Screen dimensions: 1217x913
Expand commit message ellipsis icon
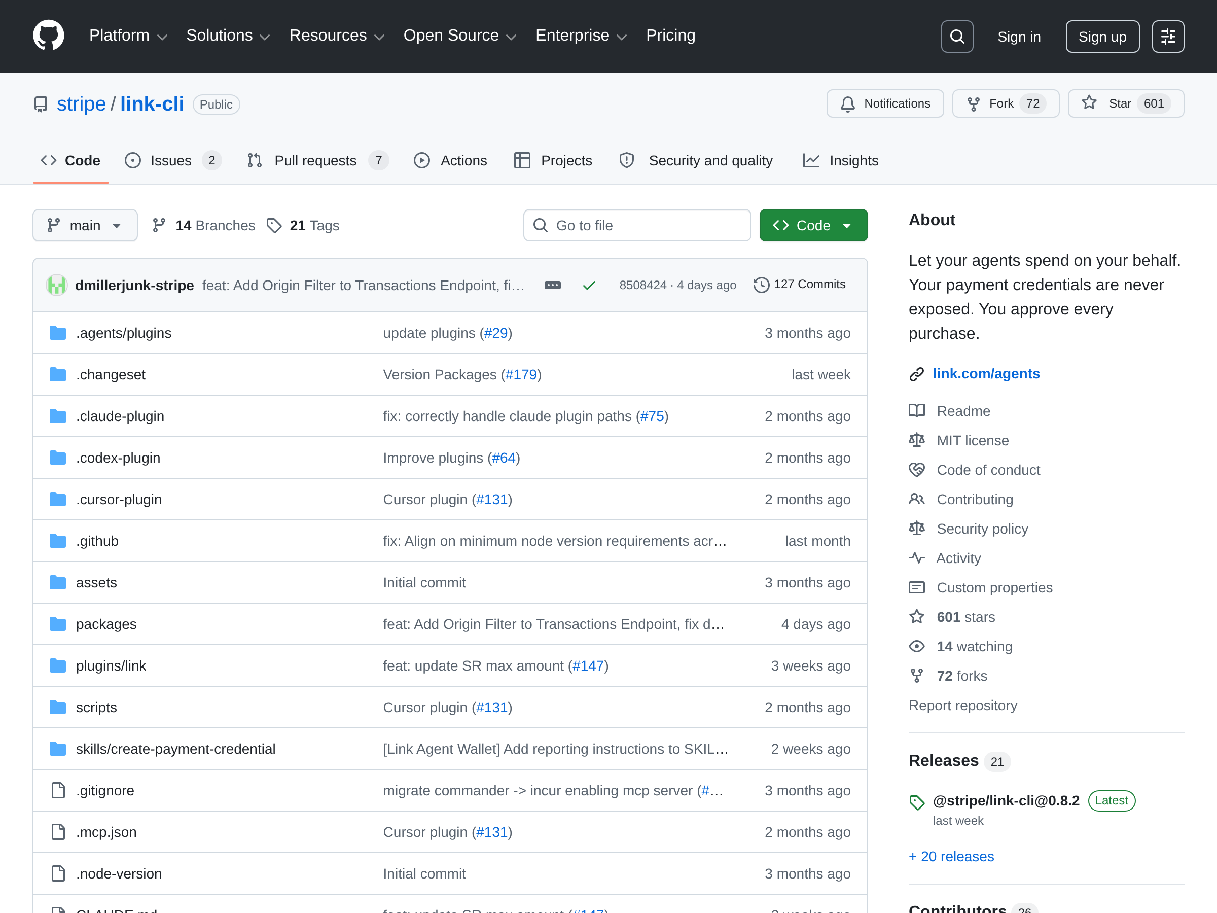[552, 285]
